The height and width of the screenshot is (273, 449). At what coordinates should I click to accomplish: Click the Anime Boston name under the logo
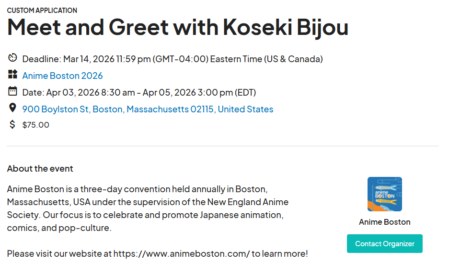384,222
